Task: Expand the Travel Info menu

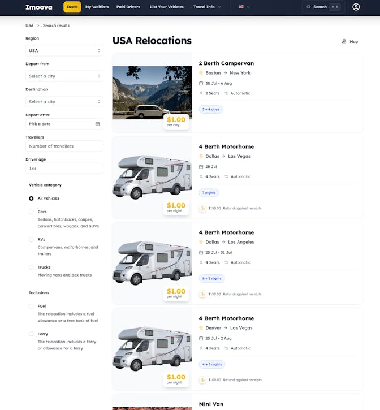Action: tap(207, 7)
